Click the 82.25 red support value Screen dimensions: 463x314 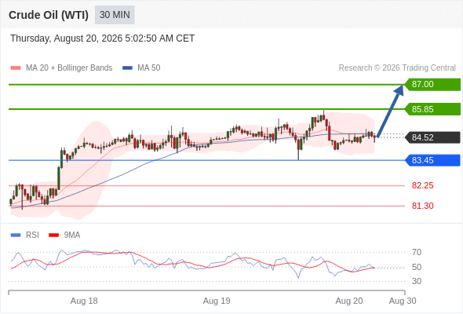pyautogui.click(x=422, y=185)
